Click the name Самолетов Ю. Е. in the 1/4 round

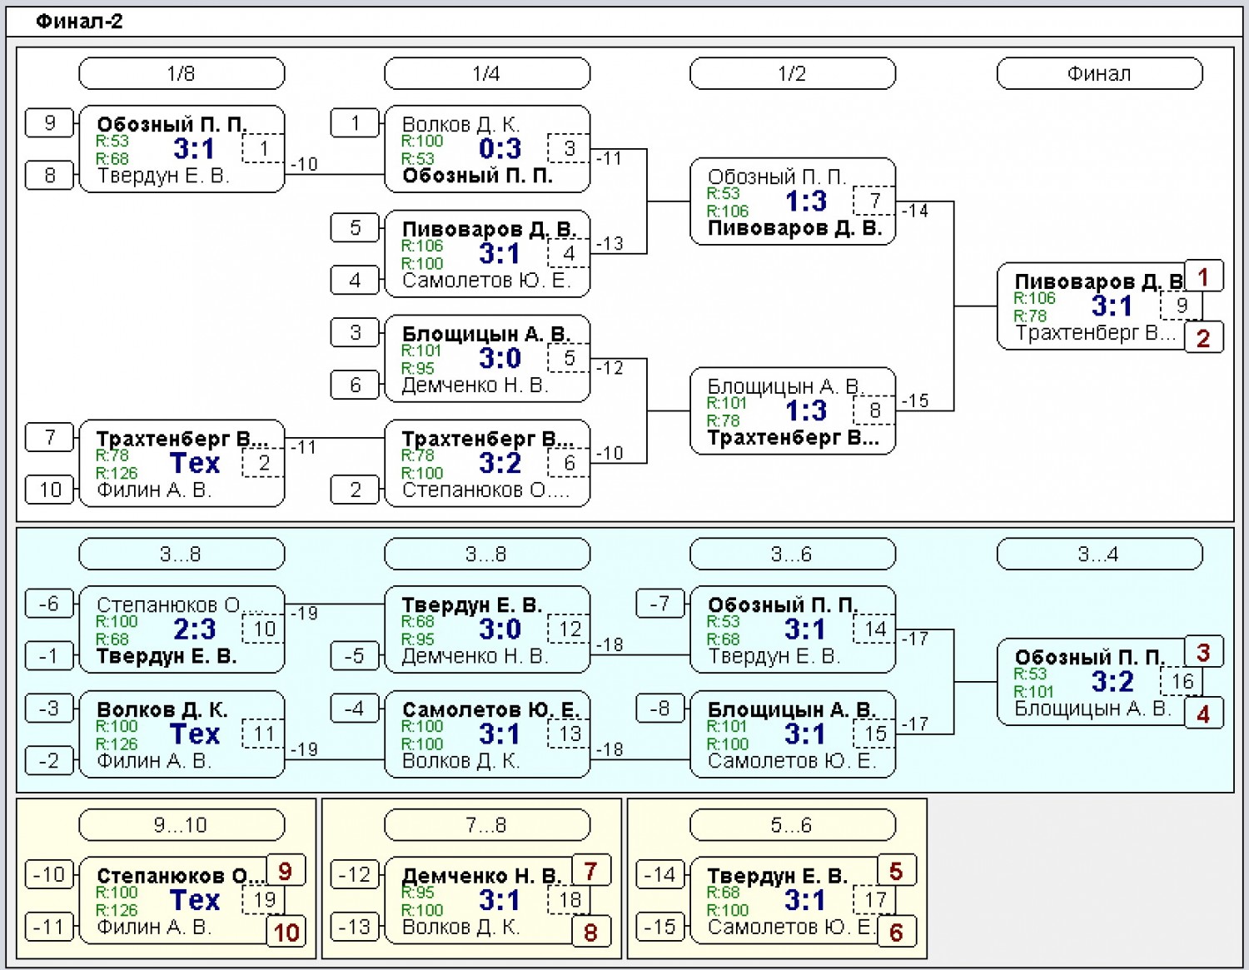point(486,281)
